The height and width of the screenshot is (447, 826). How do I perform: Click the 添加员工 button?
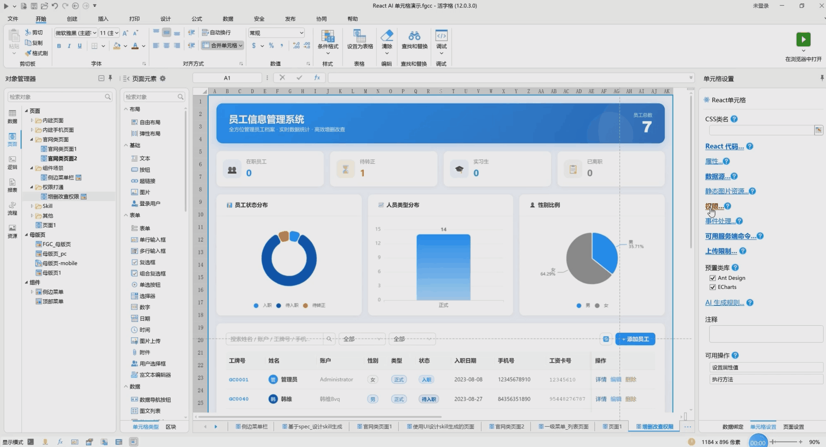(x=635, y=339)
